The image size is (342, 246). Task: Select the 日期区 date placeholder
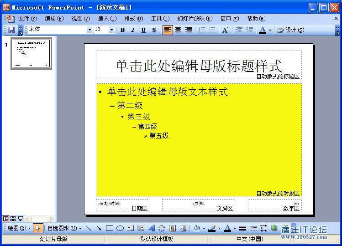tap(122, 205)
